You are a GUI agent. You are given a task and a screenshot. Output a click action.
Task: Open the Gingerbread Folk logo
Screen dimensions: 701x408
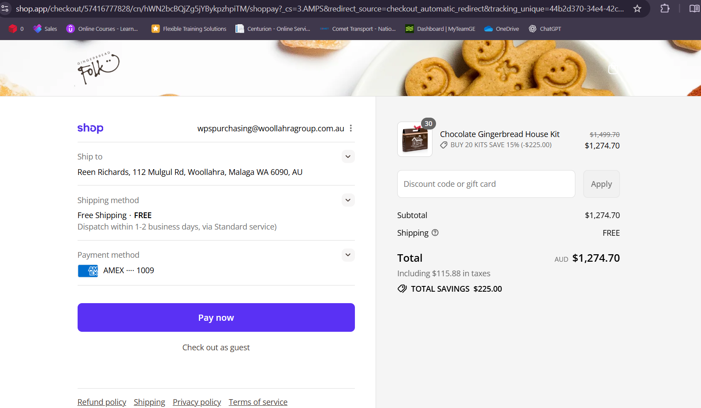(x=98, y=68)
